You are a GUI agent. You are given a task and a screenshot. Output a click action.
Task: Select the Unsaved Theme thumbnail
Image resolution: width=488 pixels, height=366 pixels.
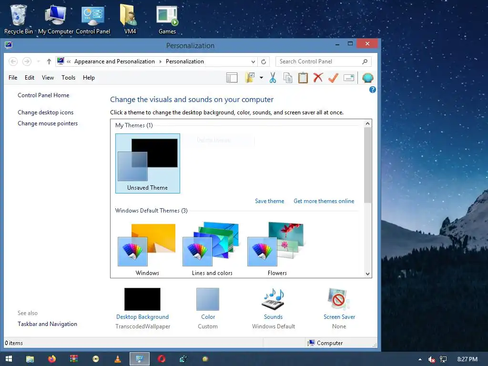tap(148, 163)
